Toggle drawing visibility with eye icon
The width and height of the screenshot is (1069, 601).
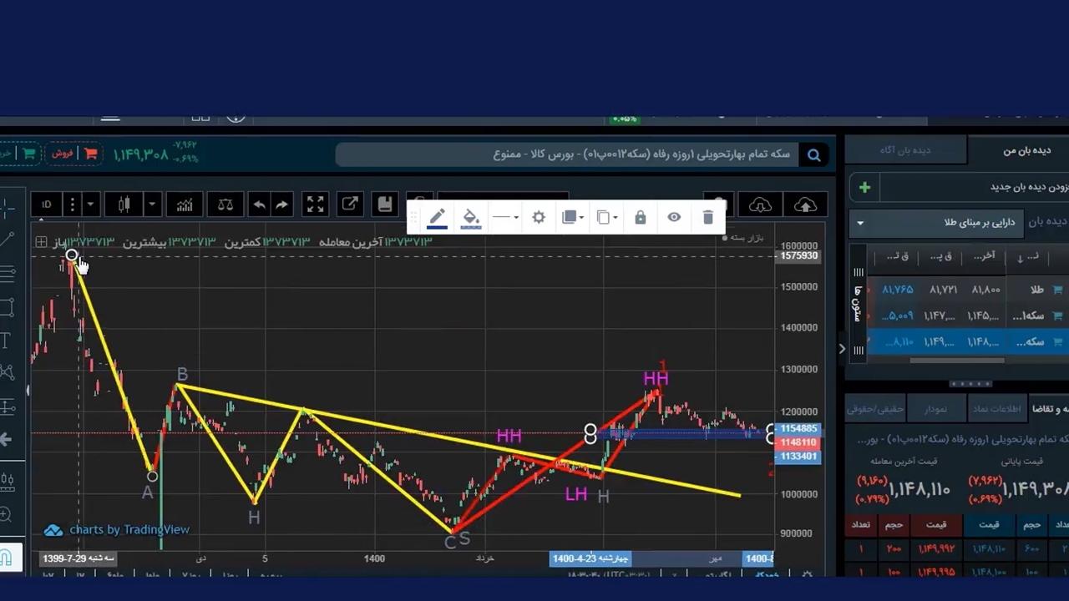click(674, 217)
